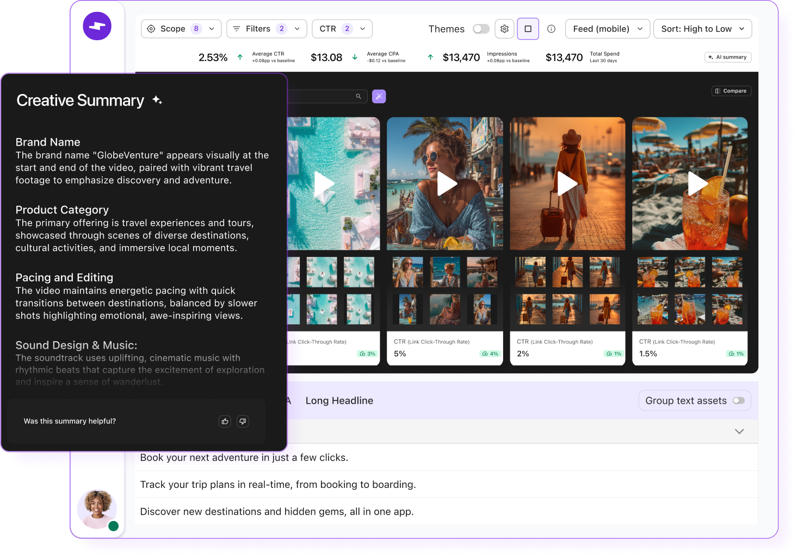
Task: Click the Sound Design & Music heading
Action: [76, 345]
